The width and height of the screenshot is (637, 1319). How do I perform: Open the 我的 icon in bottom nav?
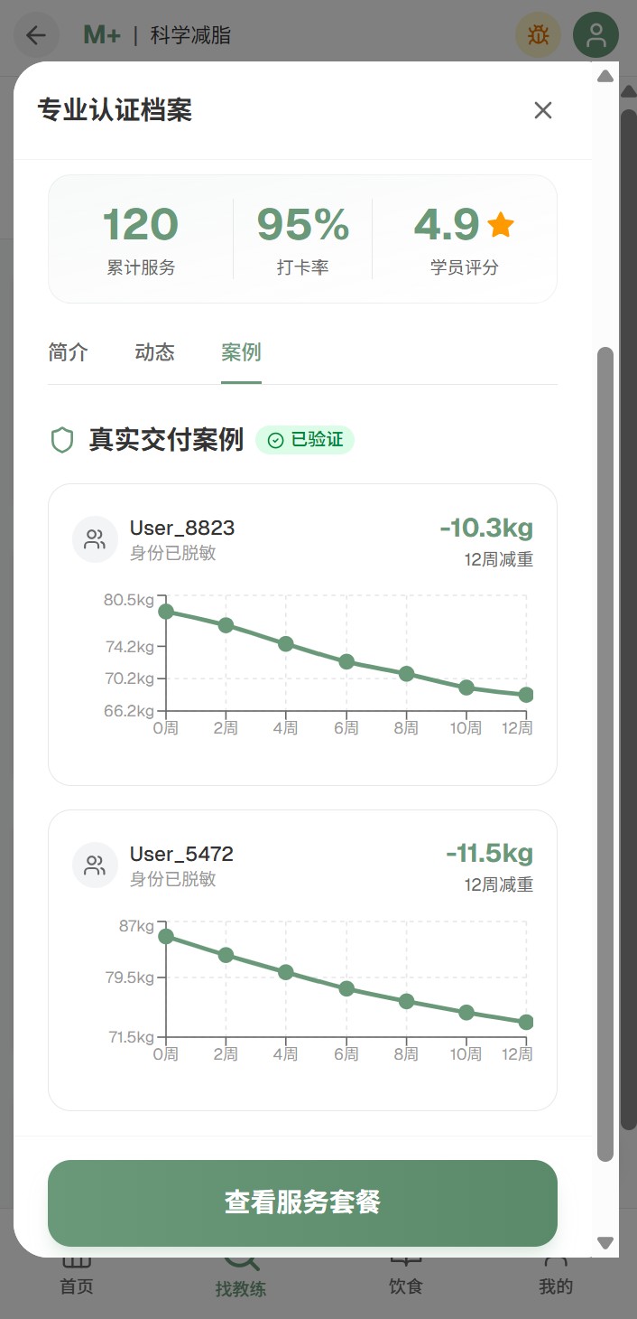pos(554,1260)
